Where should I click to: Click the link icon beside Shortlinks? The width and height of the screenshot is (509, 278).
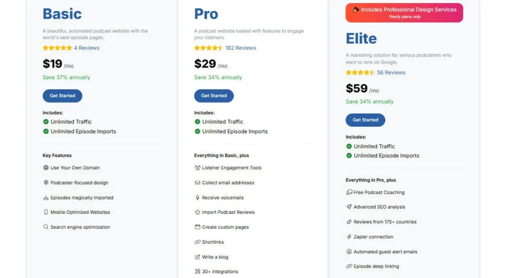tap(197, 242)
